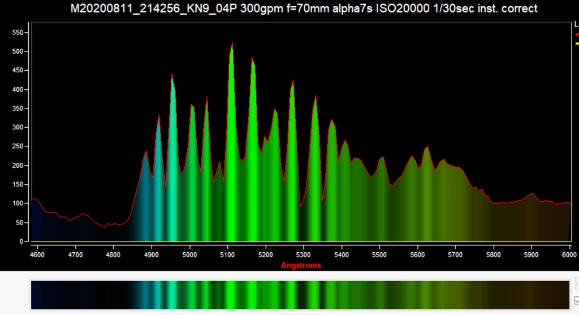
Task: Click the 5000 tick label on x-axis
Action: [x=190, y=254]
